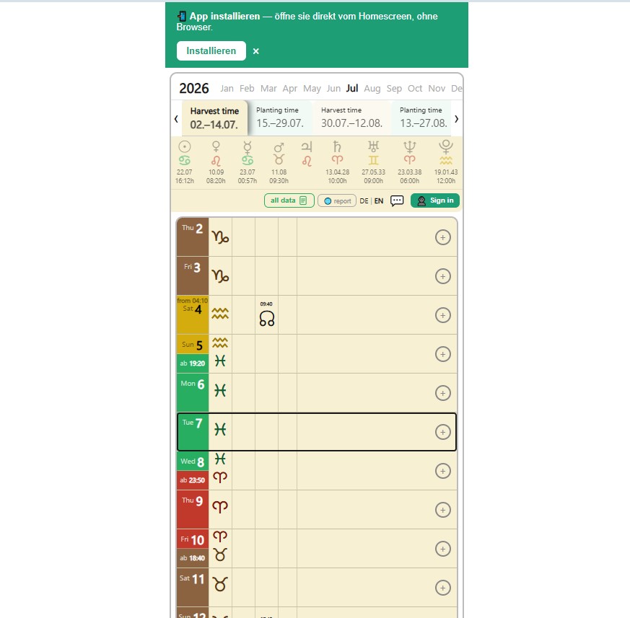This screenshot has width=630, height=618.
Task: Select the Thu 2 day cell
Action: pyautogui.click(x=193, y=237)
